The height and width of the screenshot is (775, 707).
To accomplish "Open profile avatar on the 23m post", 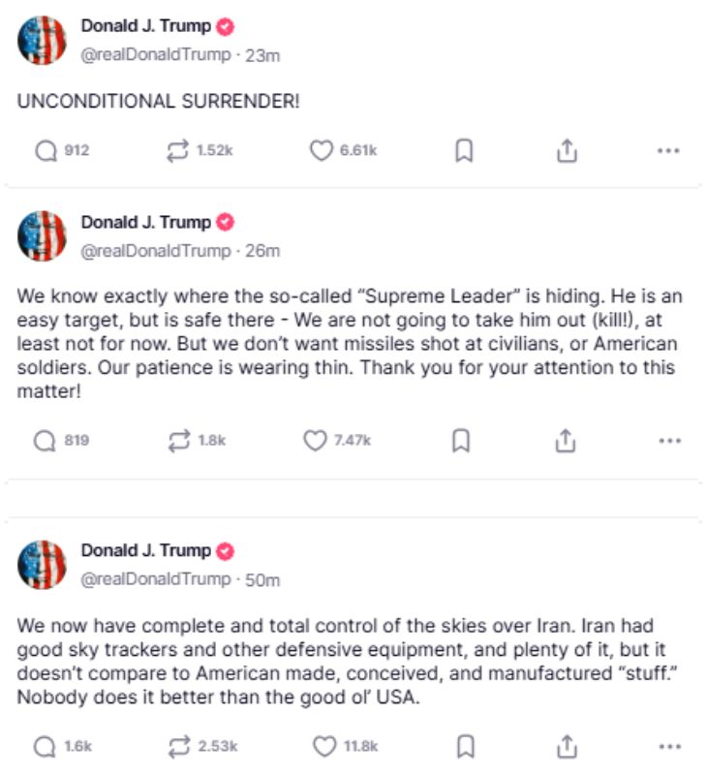I will click(42, 41).
